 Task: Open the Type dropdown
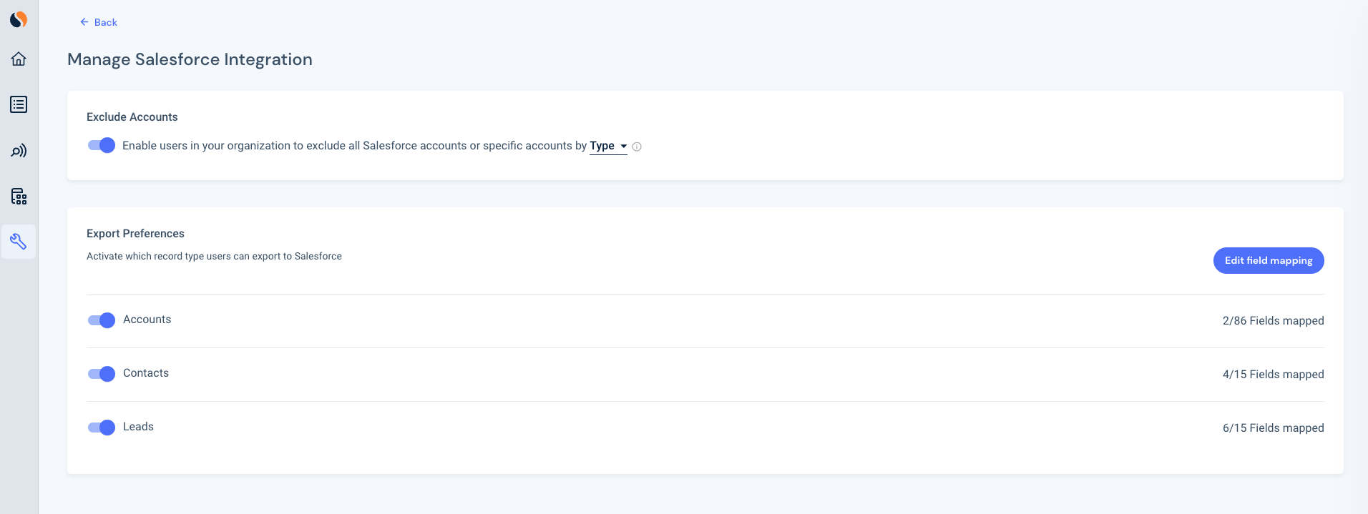(x=608, y=146)
